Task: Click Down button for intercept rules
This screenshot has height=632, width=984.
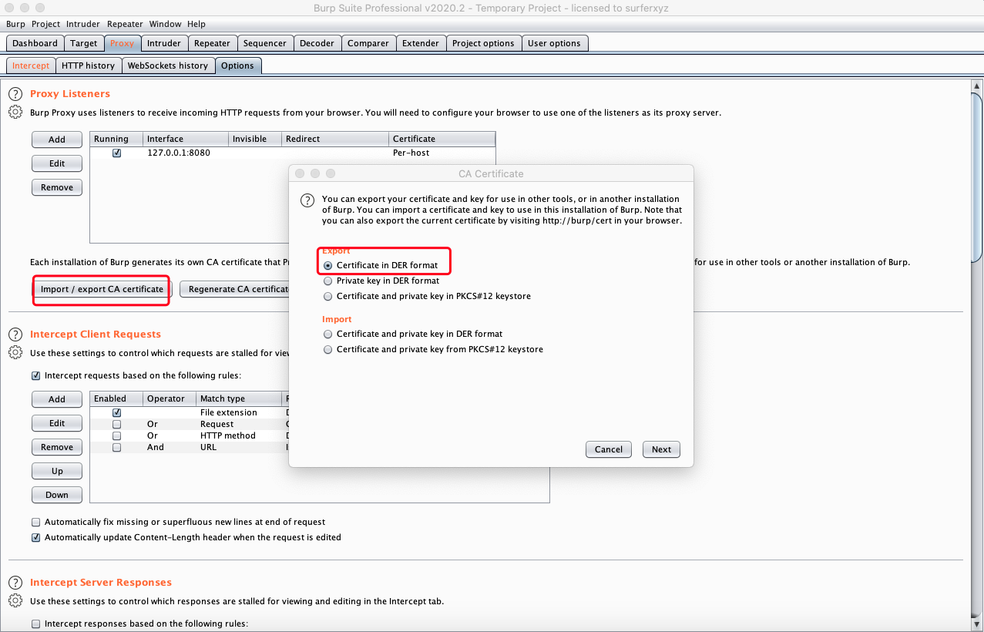Action: [x=57, y=495]
